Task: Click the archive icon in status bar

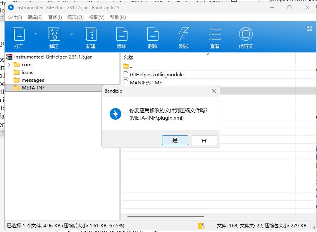Action: 202,225
